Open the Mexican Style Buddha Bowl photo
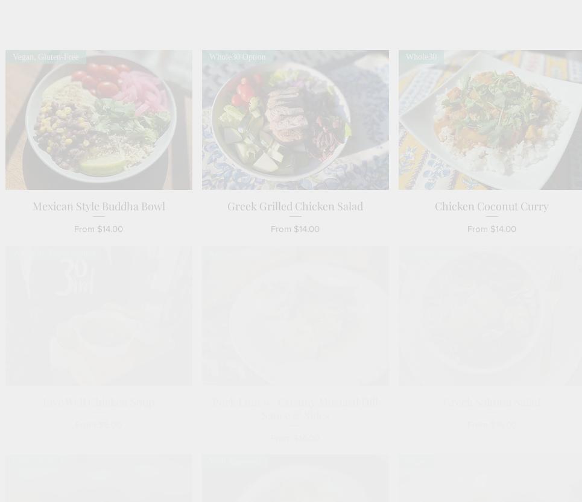The height and width of the screenshot is (502, 582). coord(99,120)
